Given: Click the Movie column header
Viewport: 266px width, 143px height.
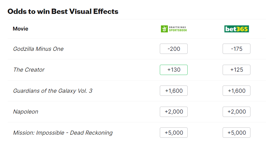Looking at the screenshot, I should [x=21, y=29].
